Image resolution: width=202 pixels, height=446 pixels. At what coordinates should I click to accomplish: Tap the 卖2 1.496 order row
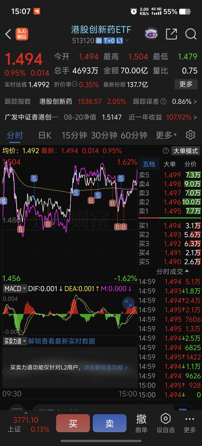pos(170,202)
